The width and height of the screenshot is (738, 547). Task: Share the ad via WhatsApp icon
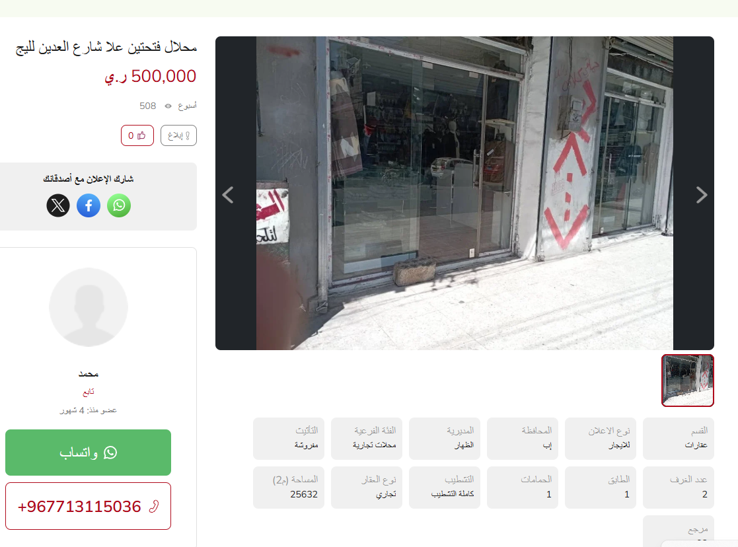pos(119,205)
